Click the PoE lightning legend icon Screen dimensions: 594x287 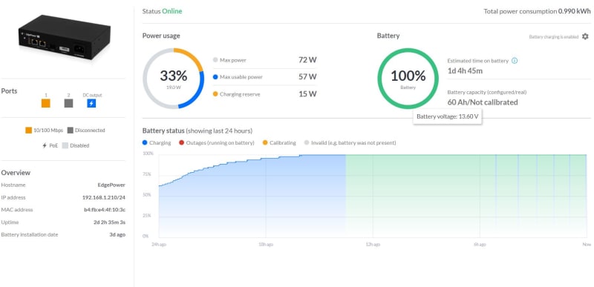tap(45, 145)
